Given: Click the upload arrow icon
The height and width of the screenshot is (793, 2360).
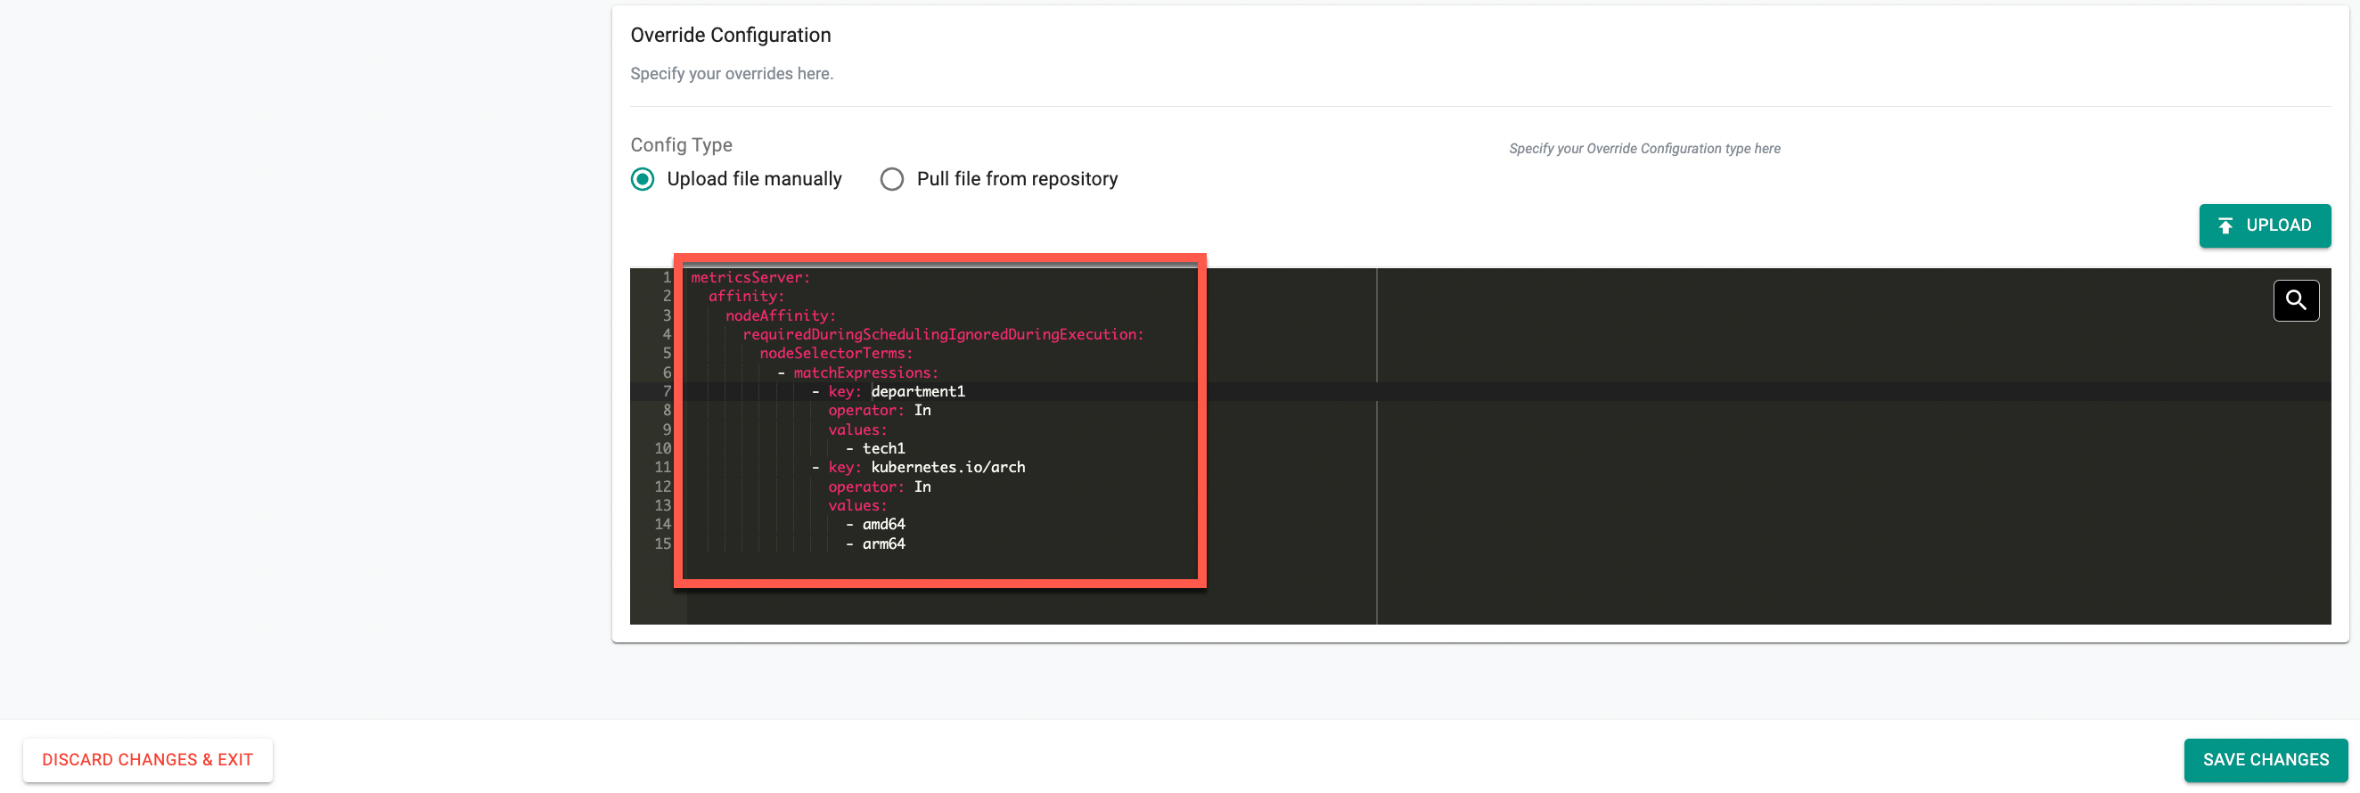Looking at the screenshot, I should (x=2225, y=226).
